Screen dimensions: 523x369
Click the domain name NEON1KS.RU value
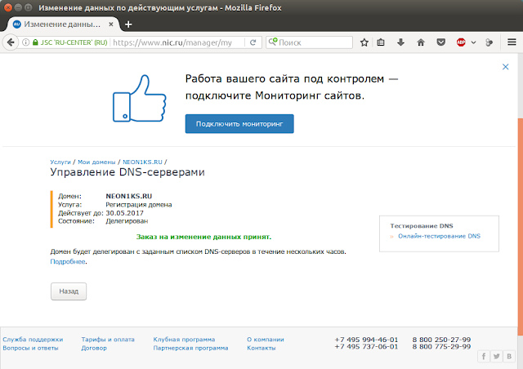[129, 196]
